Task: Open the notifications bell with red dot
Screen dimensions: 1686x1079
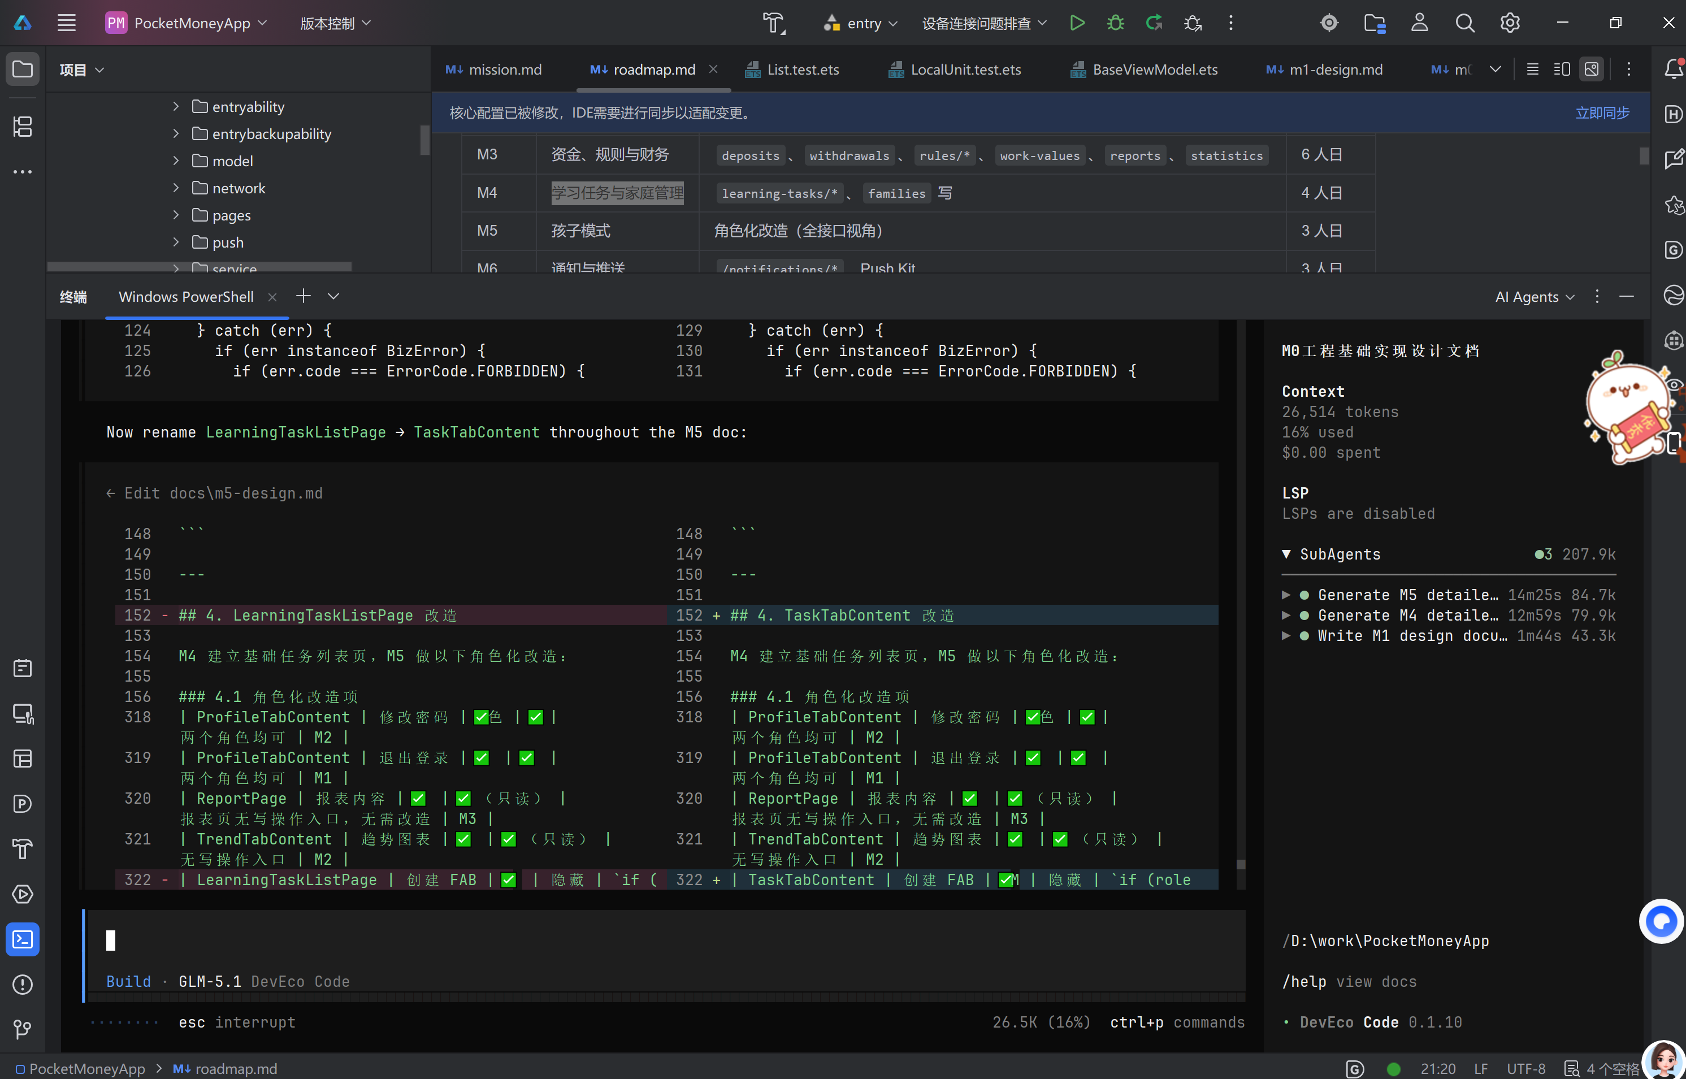Action: point(1674,68)
